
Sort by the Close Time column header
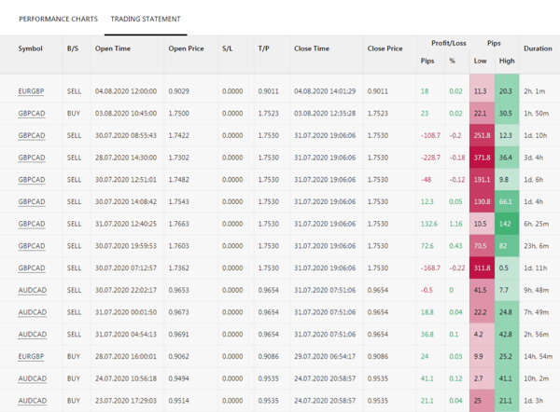point(311,48)
